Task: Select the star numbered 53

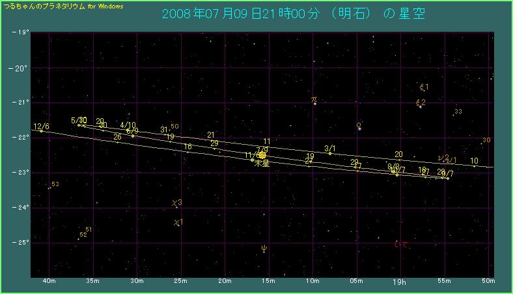Action: [x=55, y=184]
